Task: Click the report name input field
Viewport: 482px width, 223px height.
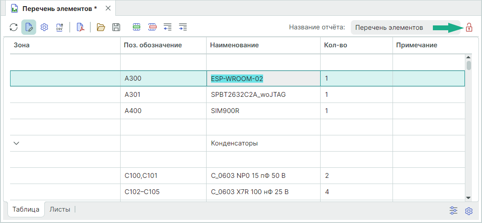Action: (405, 27)
